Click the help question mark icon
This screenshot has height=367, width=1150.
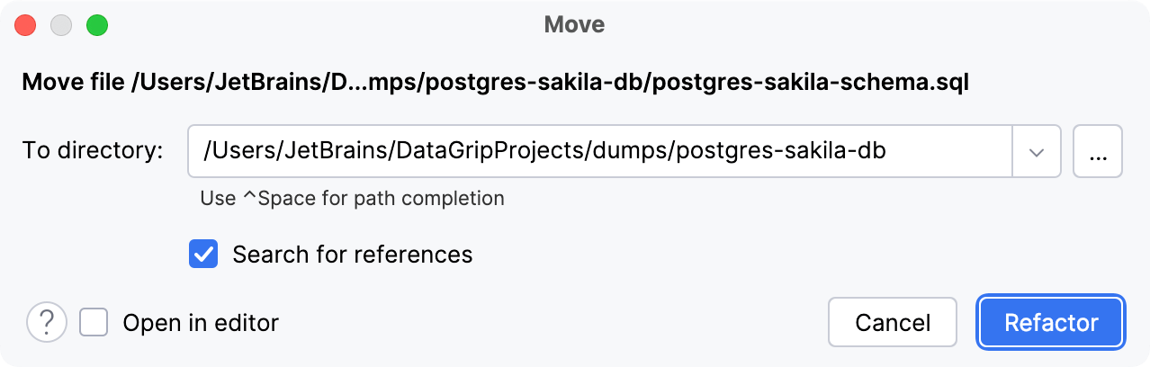coord(47,322)
